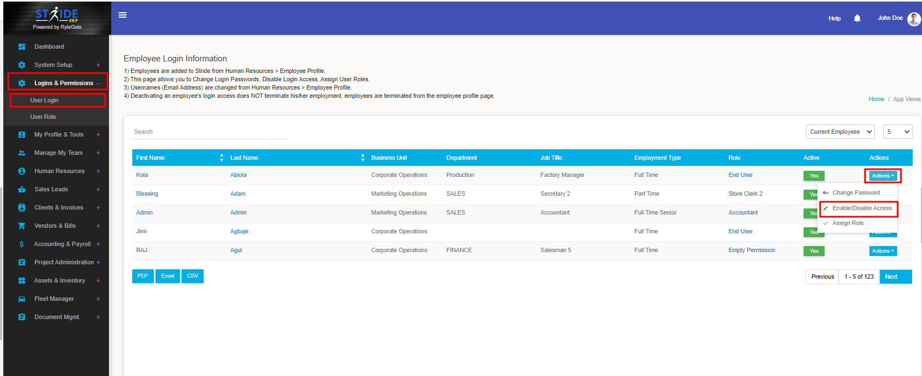Image resolution: width=922 pixels, height=376 pixels.
Task: Click Agbaje last name link
Action: [x=239, y=232]
